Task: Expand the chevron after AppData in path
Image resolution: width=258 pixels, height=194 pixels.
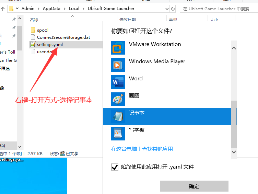Action: 64,9
